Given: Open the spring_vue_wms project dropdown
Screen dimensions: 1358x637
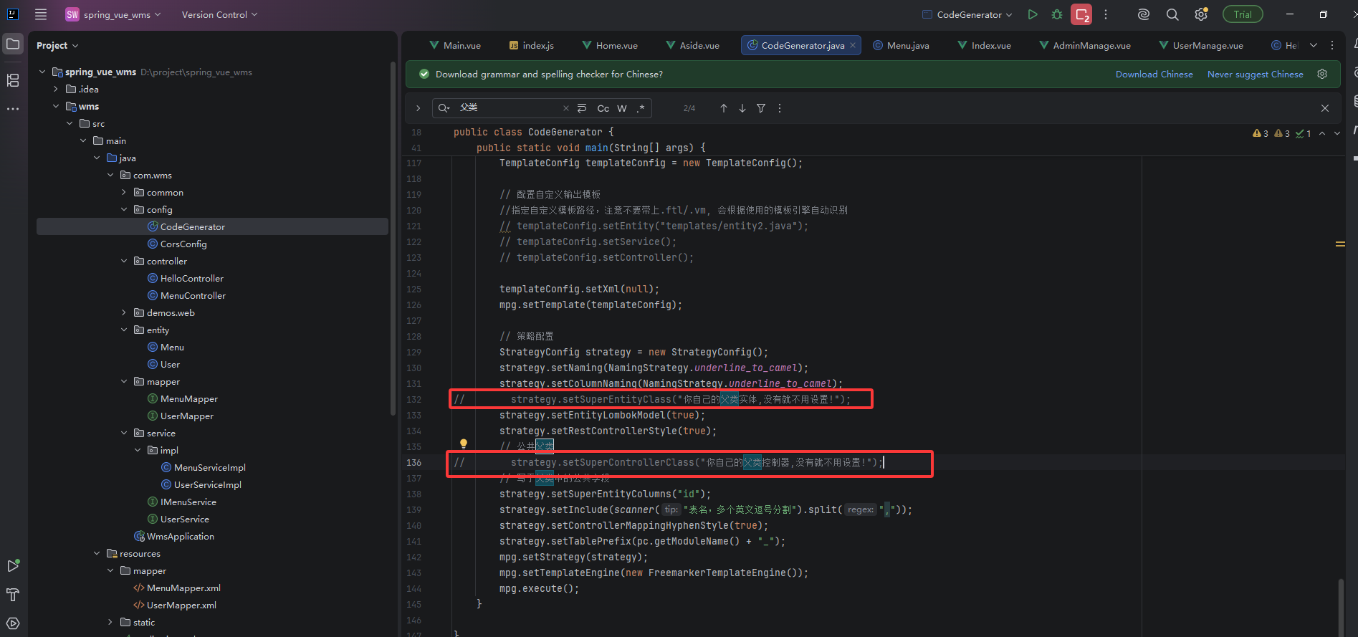Looking at the screenshot, I should click(113, 14).
